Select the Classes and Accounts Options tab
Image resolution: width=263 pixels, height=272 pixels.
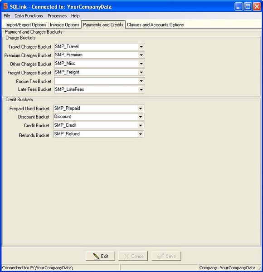tap(156, 25)
